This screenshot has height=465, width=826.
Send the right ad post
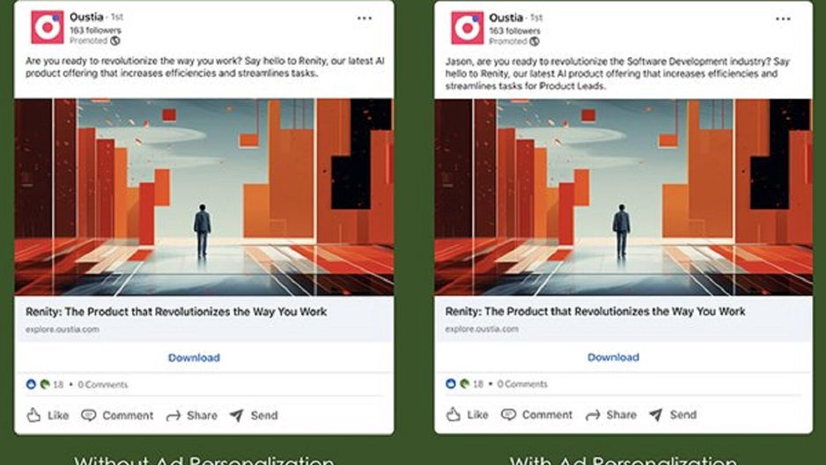click(673, 415)
